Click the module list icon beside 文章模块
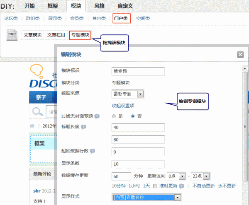Image resolution: width=249 pixels, height=205 pixels. point(13,35)
